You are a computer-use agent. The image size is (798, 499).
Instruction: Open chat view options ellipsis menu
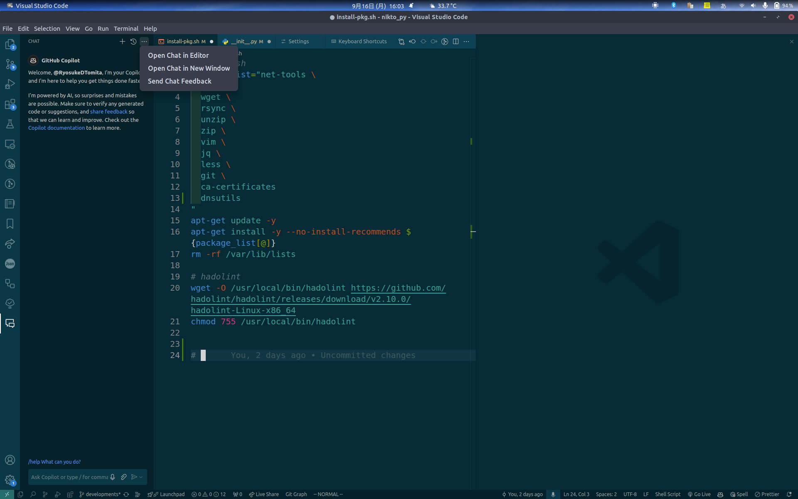(144, 42)
